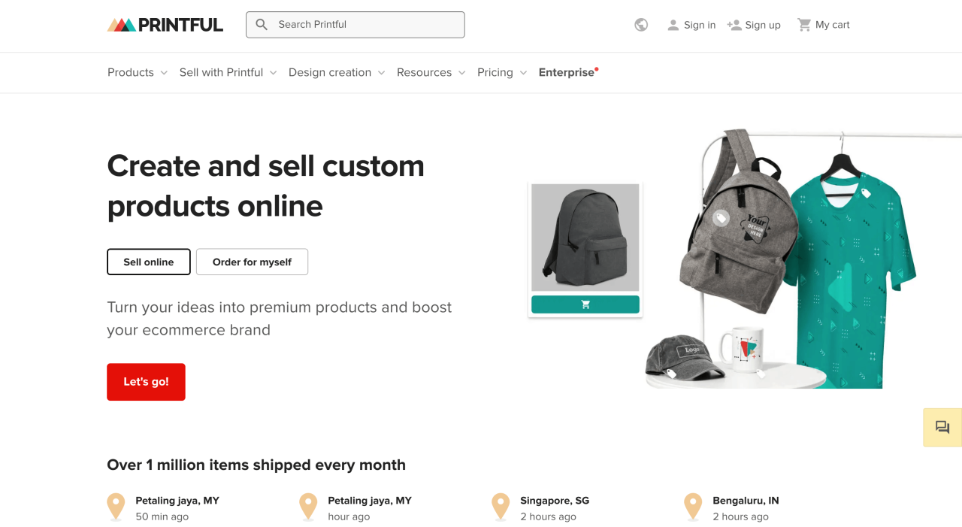962x527 pixels.
Task: Click the Sign in user icon
Action: point(673,24)
